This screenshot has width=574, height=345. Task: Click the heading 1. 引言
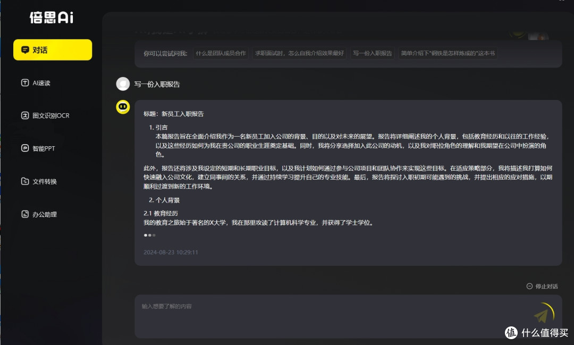pos(158,128)
